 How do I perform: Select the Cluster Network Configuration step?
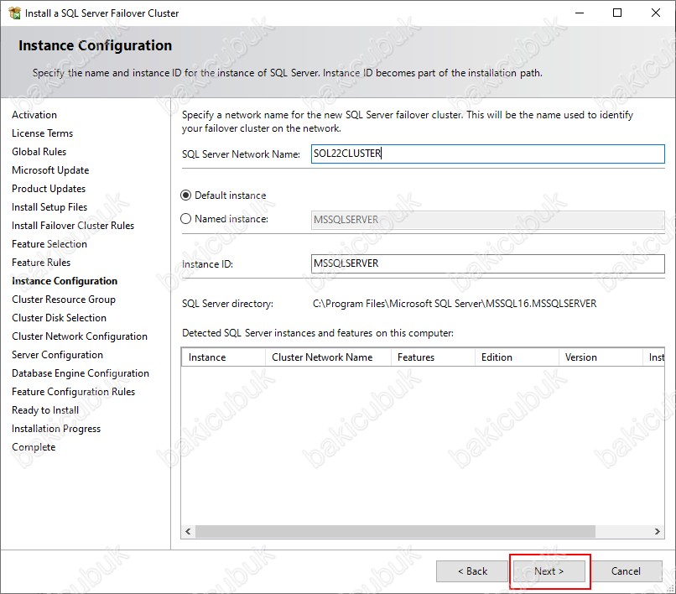80,336
